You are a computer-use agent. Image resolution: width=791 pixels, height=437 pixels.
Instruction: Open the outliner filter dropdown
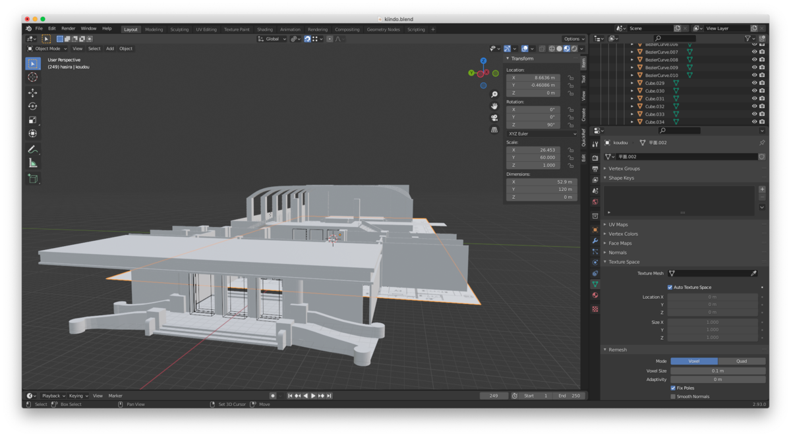tap(749, 39)
